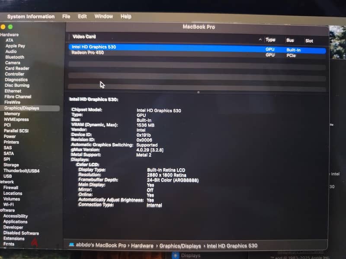Open the System Information menu

pyautogui.click(x=31, y=17)
